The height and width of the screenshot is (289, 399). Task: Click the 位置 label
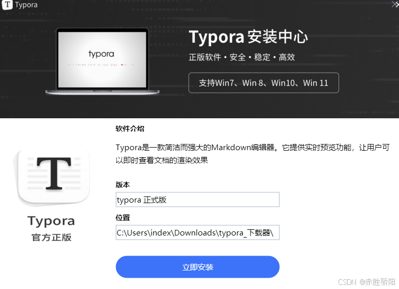123,218
